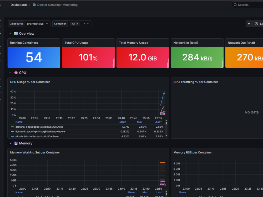Expand the Container variable dropdown arrow
Image resolution: width=263 pixels, height=197 pixels.
click(x=88, y=24)
